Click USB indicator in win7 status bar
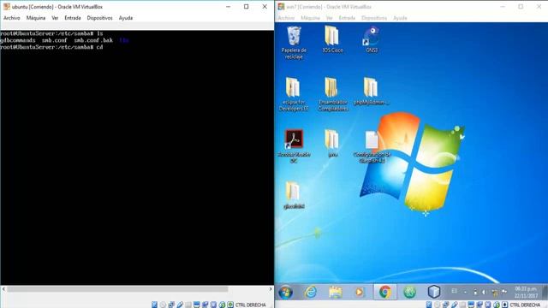 454,305
